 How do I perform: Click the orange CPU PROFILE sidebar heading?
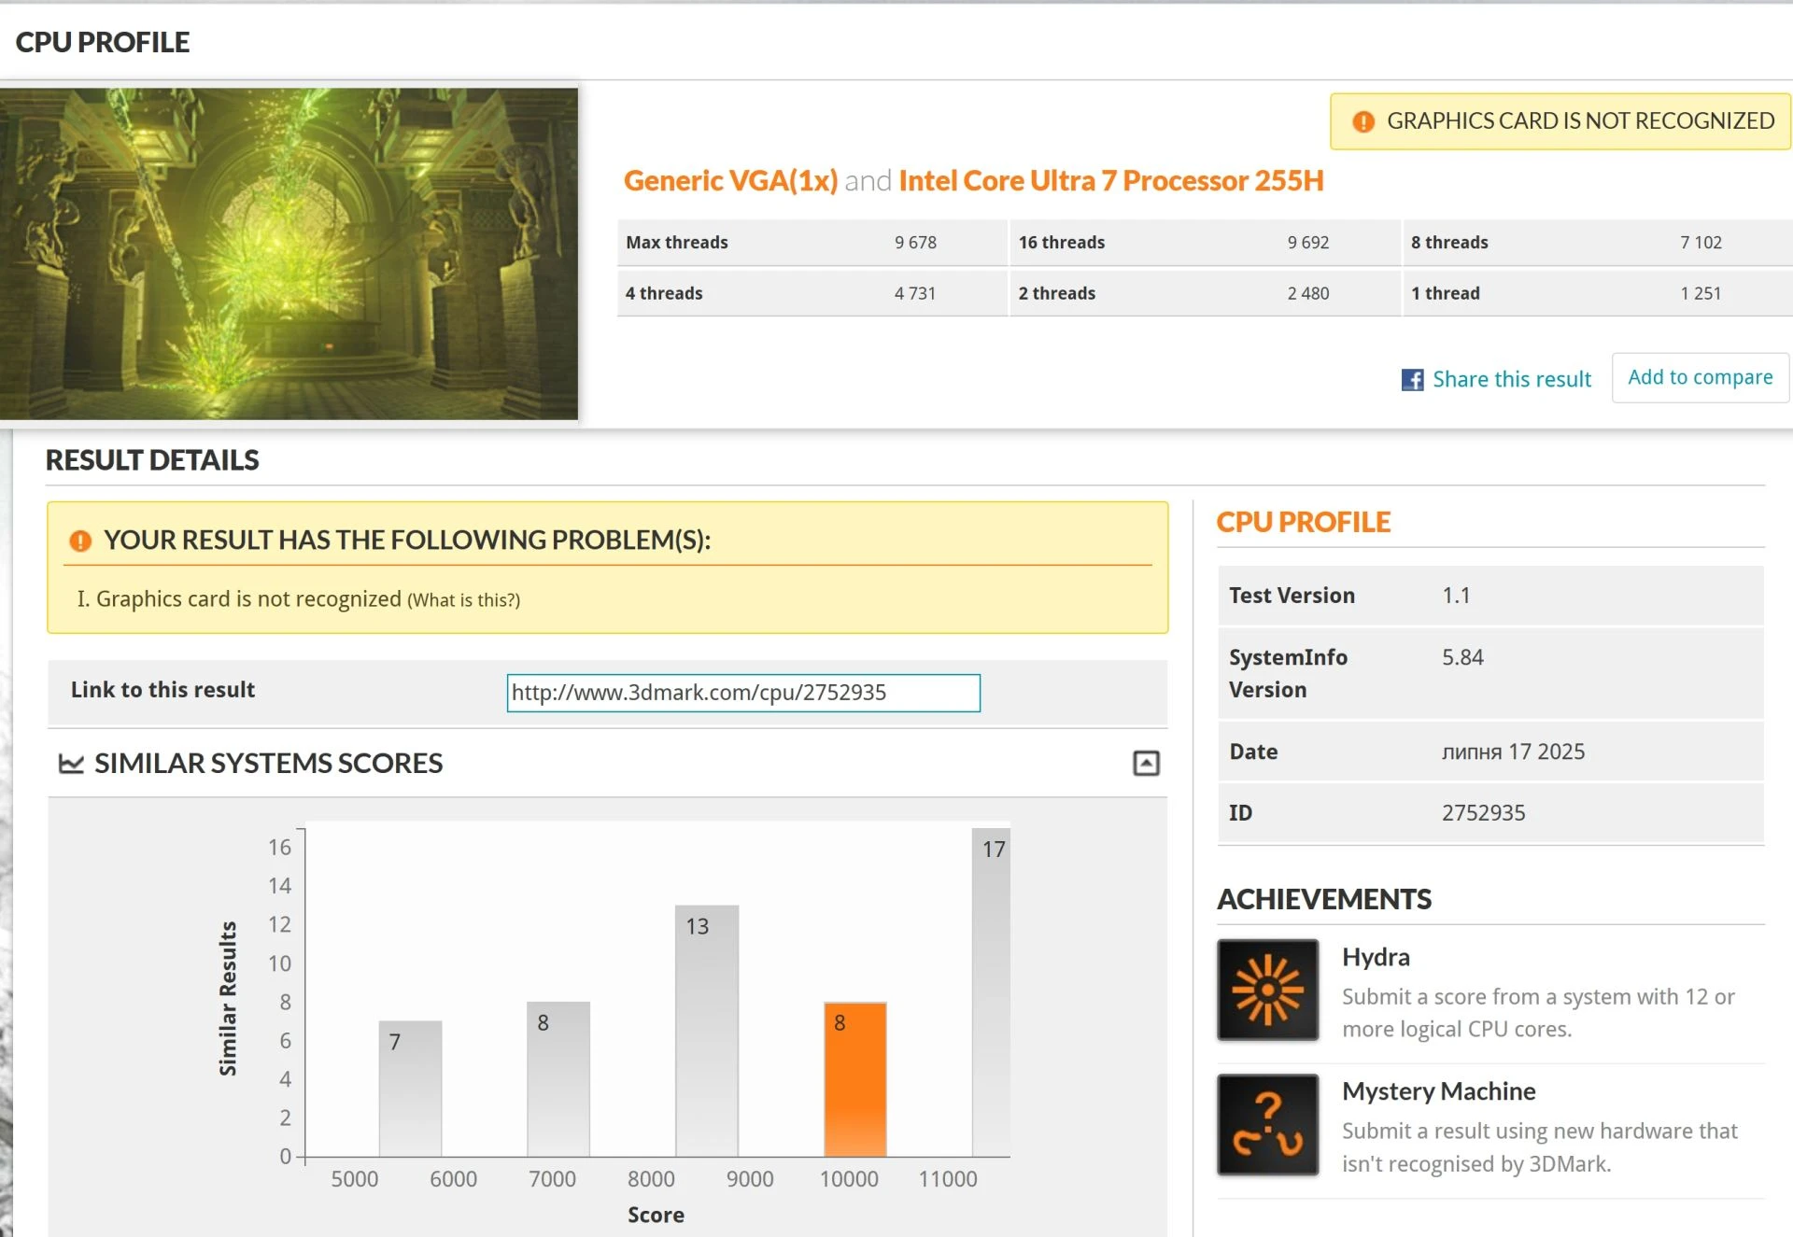tap(1303, 523)
